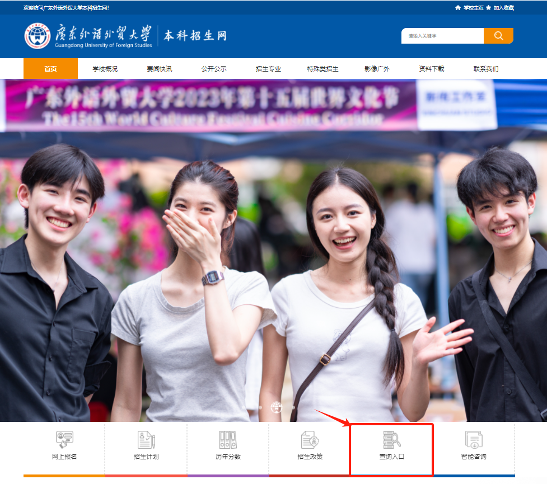View 要闻快讯 news section

click(x=158, y=68)
